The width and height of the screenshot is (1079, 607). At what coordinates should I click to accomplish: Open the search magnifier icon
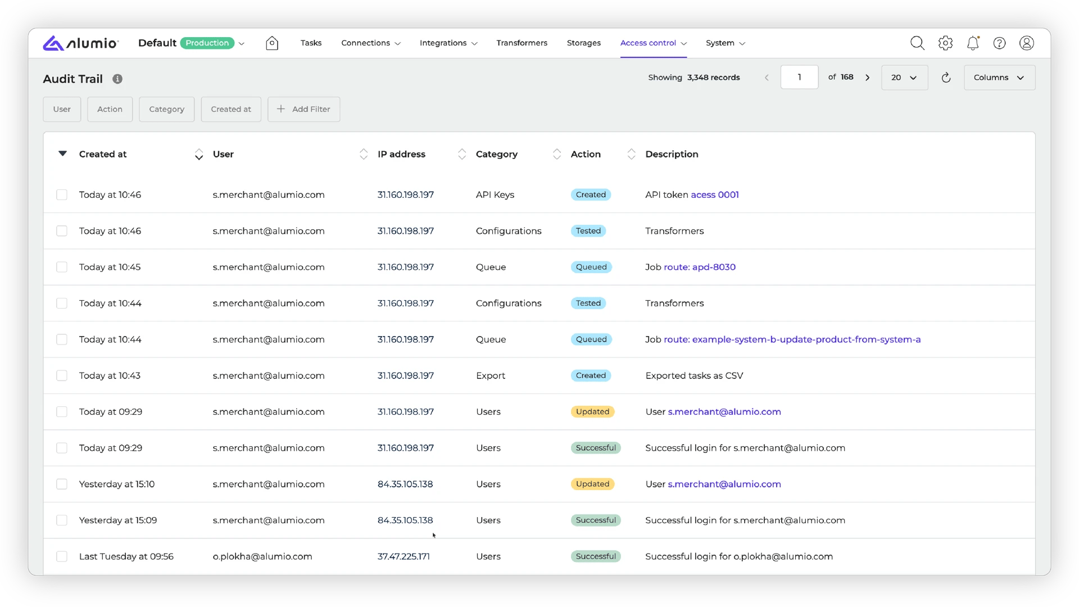pyautogui.click(x=917, y=43)
